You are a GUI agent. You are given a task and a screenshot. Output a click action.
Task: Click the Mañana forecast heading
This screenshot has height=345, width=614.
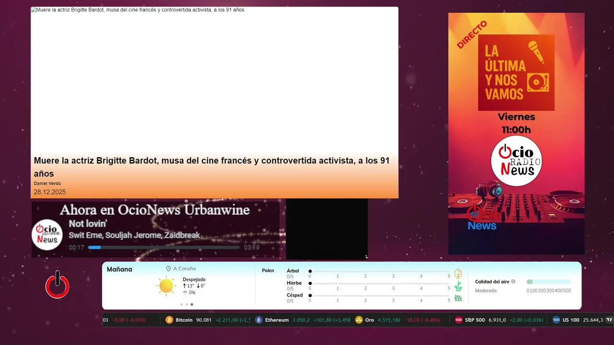119,269
